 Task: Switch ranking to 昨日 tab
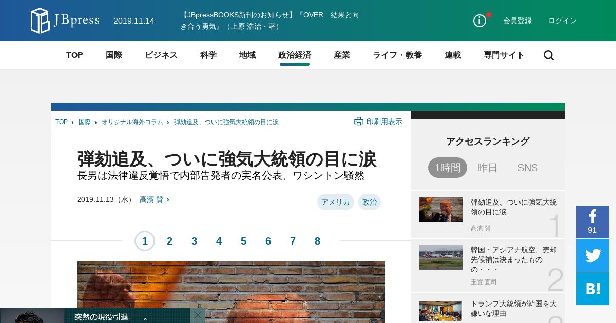tap(488, 168)
